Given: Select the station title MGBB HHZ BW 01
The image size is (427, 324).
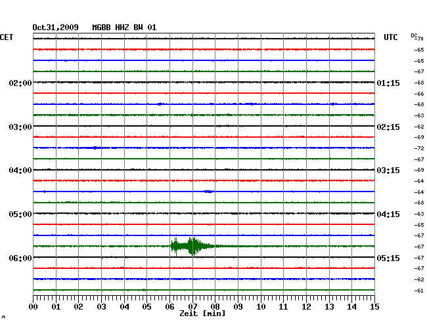Looking at the screenshot, I should (124, 28).
